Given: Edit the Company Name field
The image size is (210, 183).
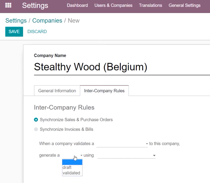Looking at the screenshot, I should pyautogui.click(x=122, y=67).
